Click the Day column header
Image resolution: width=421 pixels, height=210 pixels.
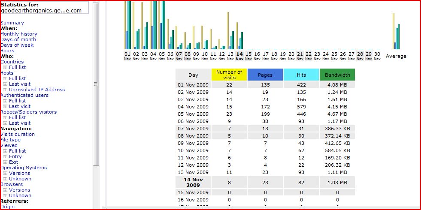193,75
